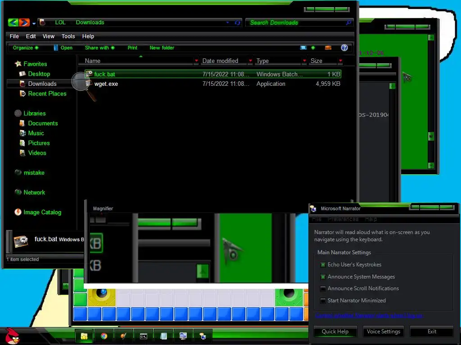Click the refresh icon in address bar
Viewport: 461px width, 345px height.
point(237,22)
